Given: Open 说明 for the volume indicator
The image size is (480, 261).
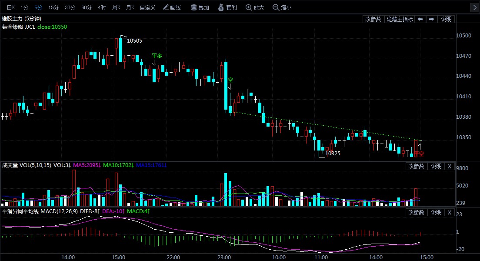Looking at the screenshot, I should coord(436,166).
